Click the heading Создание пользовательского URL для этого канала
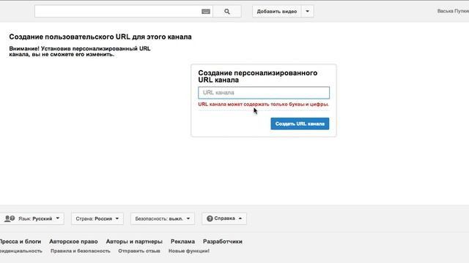The width and height of the screenshot is (469, 263). [x=100, y=37]
